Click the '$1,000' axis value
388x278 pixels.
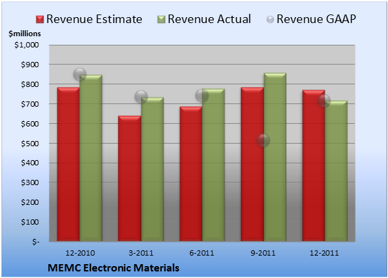click(26, 45)
